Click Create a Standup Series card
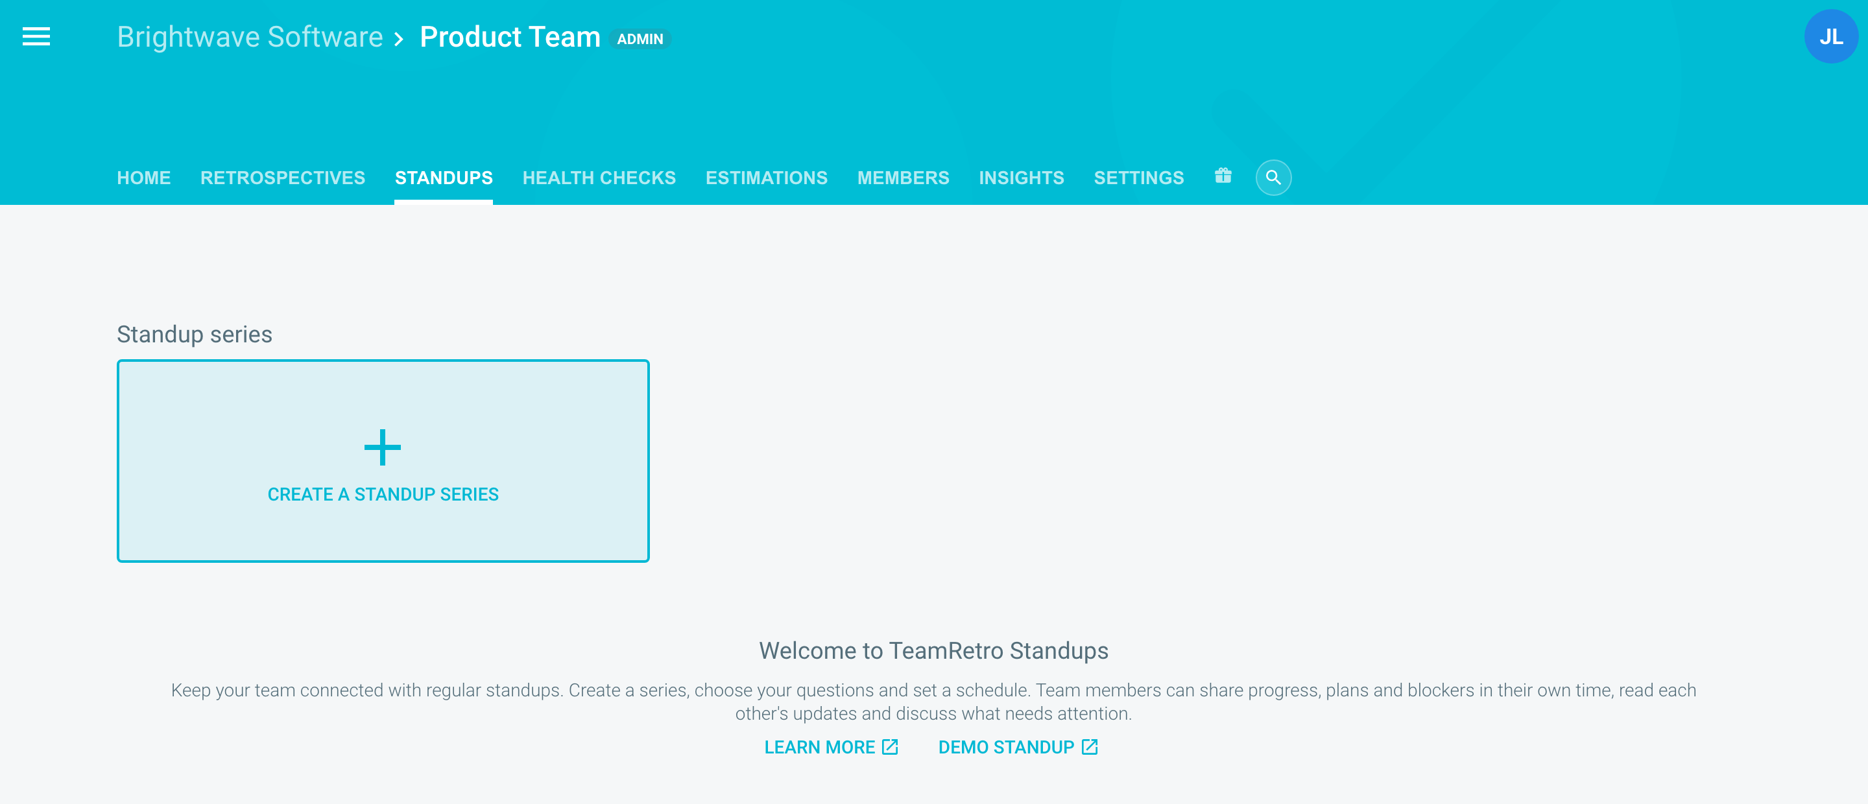Screen dimensions: 1868x804 tap(383, 461)
